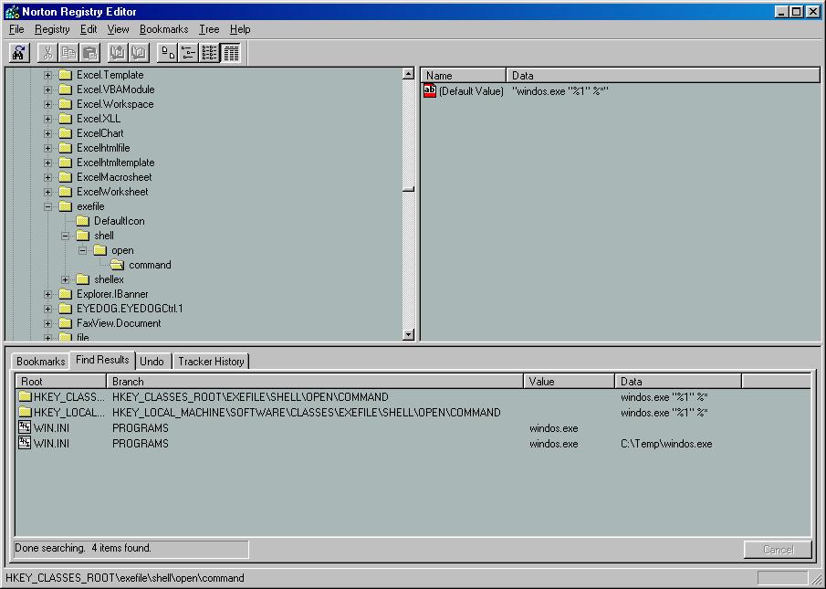Open the Bookmarks menu

(x=163, y=29)
